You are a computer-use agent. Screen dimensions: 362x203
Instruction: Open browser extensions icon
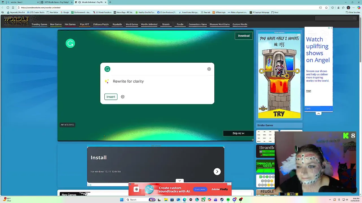[332, 8]
